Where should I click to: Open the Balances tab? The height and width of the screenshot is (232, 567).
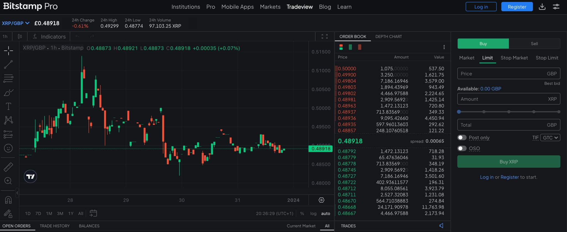[89, 226]
